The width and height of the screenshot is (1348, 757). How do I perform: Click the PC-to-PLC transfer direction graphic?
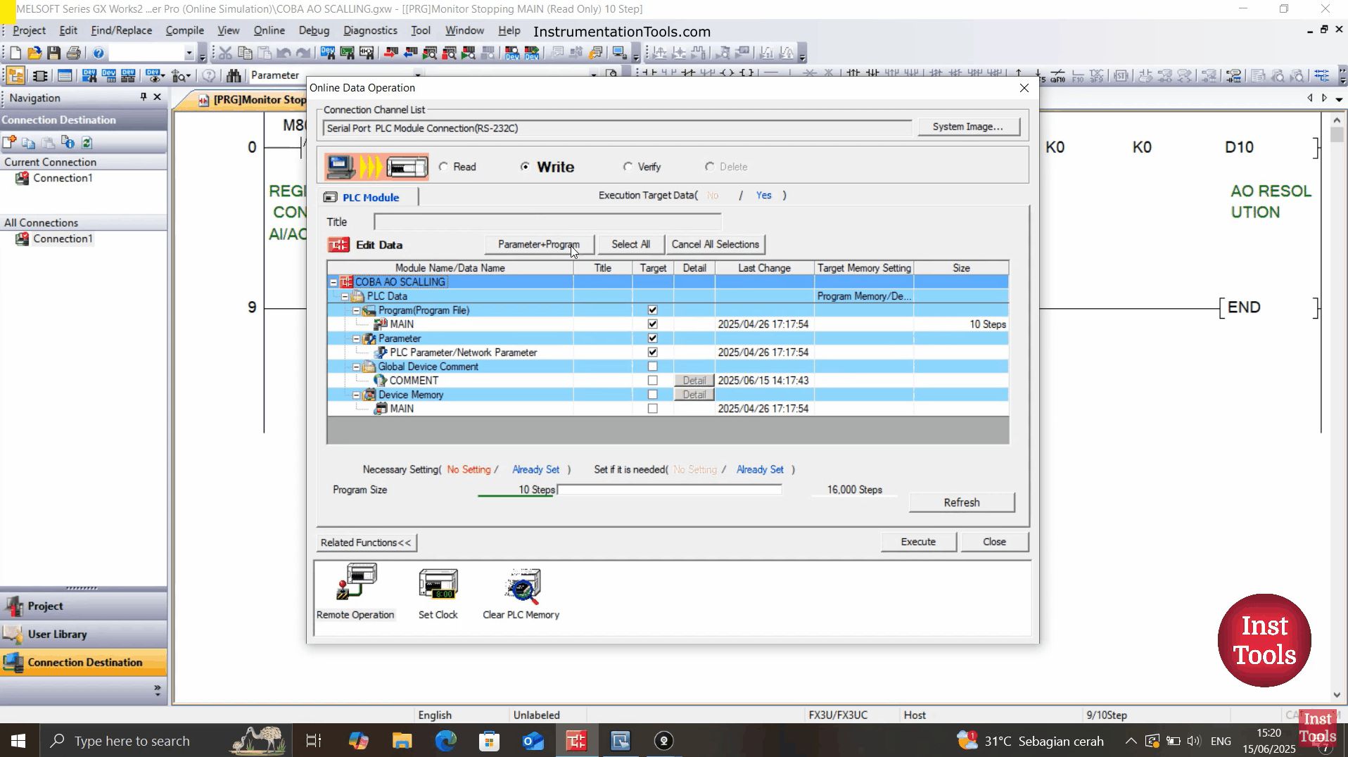tap(376, 167)
